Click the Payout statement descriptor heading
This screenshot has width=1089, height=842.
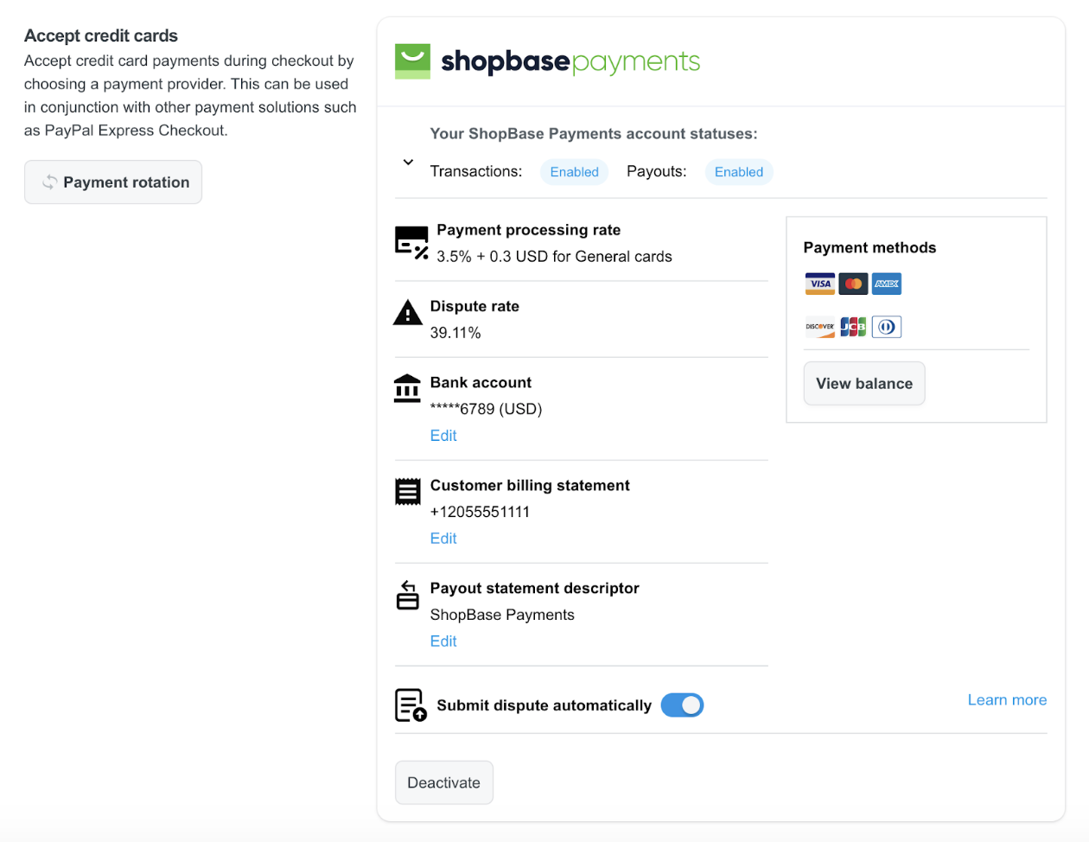click(x=535, y=588)
